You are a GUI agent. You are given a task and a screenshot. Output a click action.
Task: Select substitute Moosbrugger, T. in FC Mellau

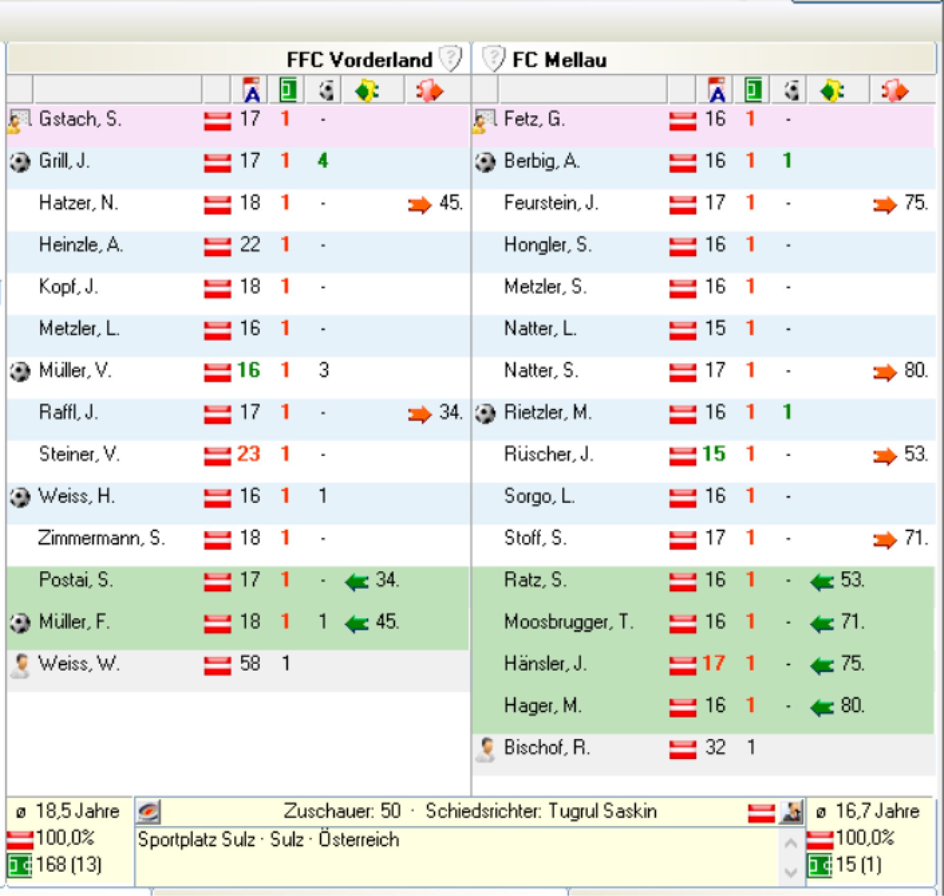point(568,622)
